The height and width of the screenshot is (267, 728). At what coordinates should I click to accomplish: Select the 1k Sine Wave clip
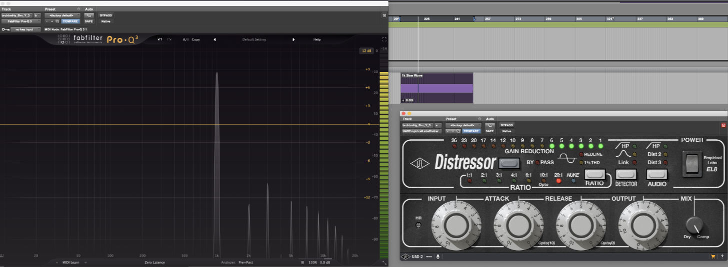(x=436, y=88)
